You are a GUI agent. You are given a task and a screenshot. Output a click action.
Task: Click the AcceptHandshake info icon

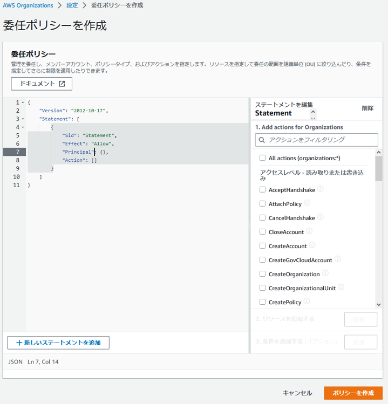tap(320, 189)
